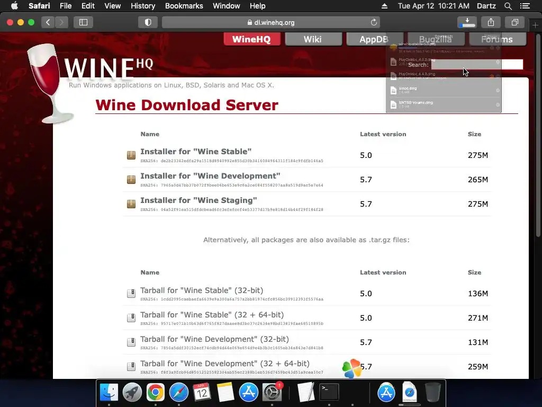Click size 265M in Wine Development installer row
The height and width of the screenshot is (407, 542).
(478, 180)
